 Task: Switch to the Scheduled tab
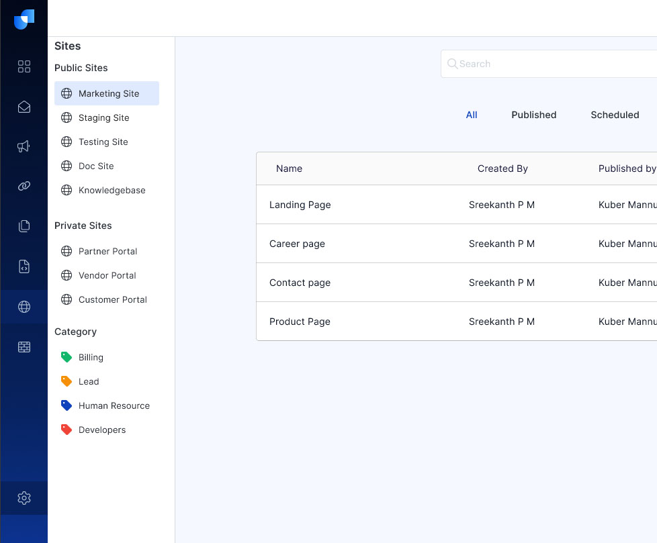[615, 115]
